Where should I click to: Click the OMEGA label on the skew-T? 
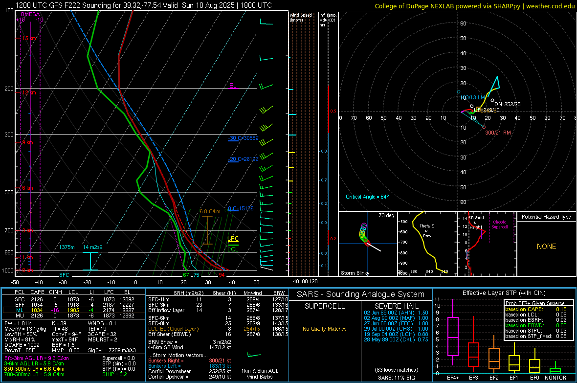[x=30, y=14]
